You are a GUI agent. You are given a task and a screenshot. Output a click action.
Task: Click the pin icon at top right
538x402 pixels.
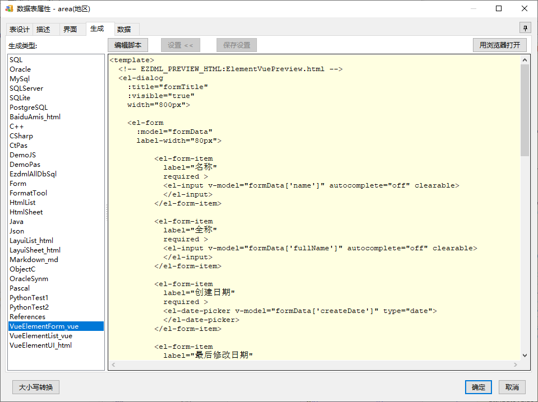coord(525,28)
